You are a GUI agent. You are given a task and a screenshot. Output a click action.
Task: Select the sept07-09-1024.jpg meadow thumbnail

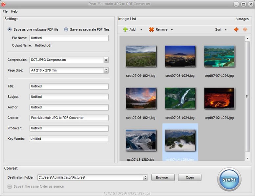[x=141, y=56]
